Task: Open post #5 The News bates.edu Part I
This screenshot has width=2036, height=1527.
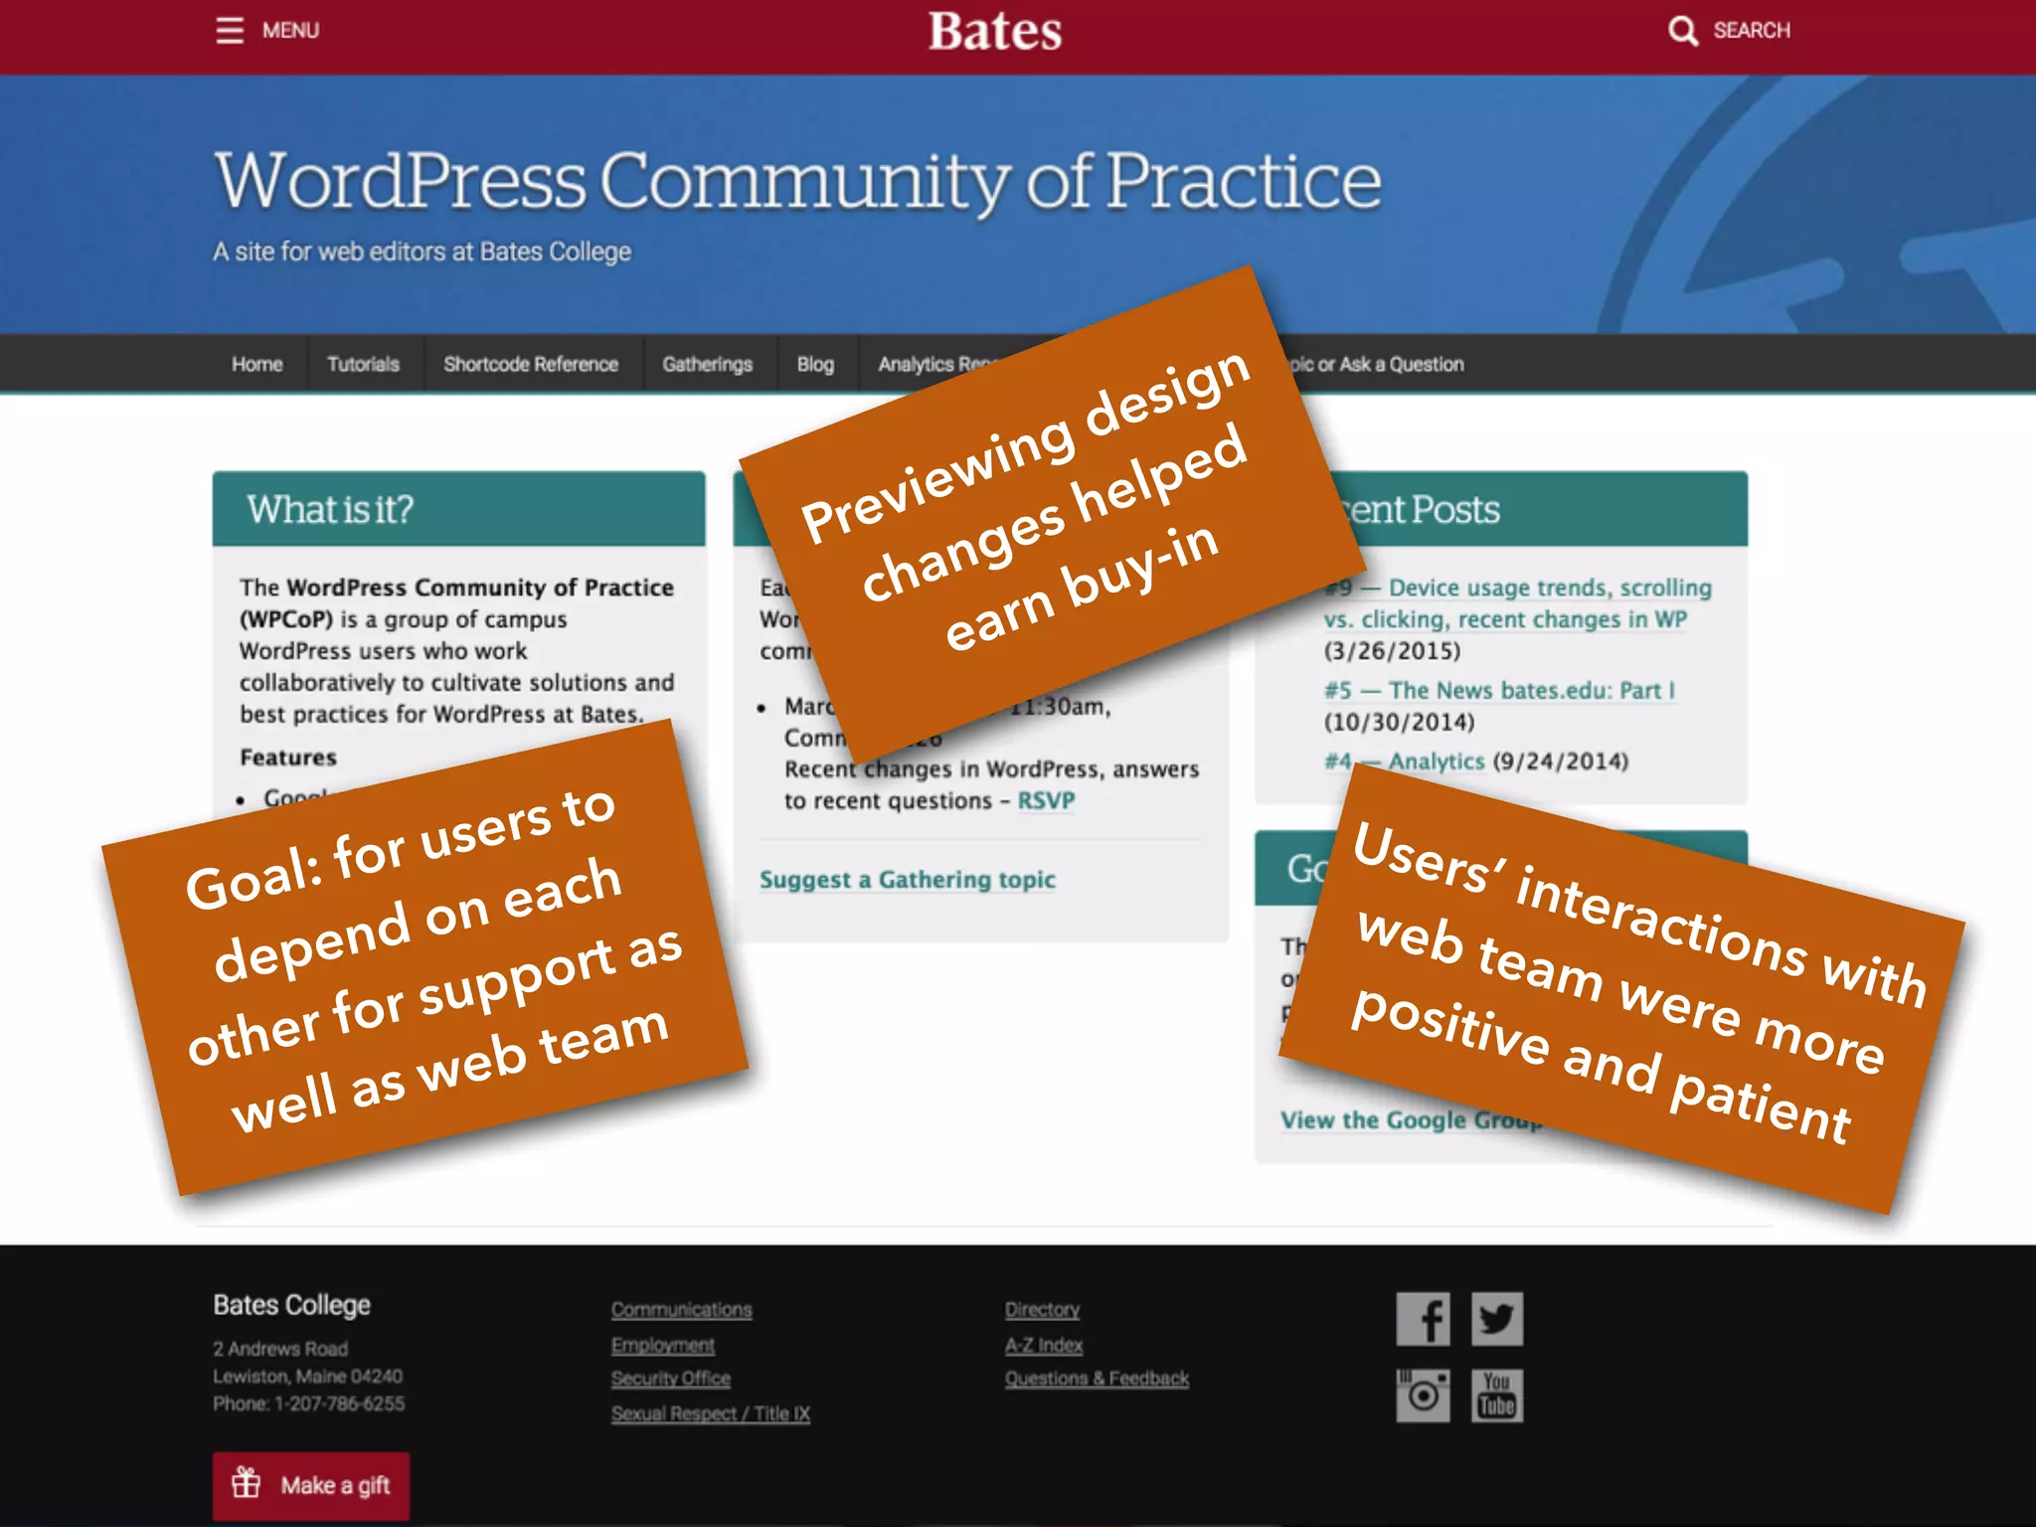Action: pyautogui.click(x=1500, y=690)
